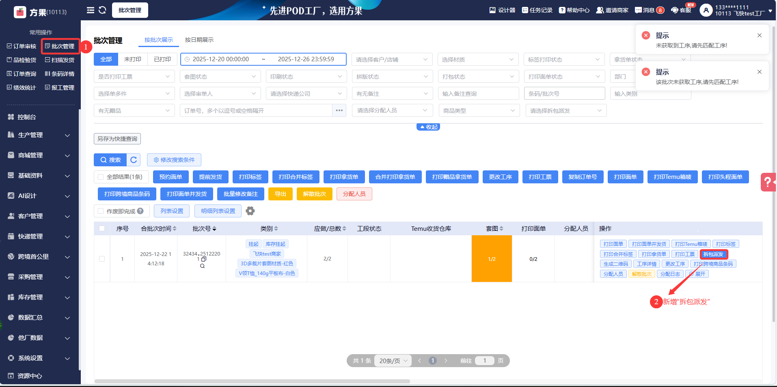This screenshot has width=777, height=387.
Task: Open the 帮助中心 help center
Action: tap(574, 10)
